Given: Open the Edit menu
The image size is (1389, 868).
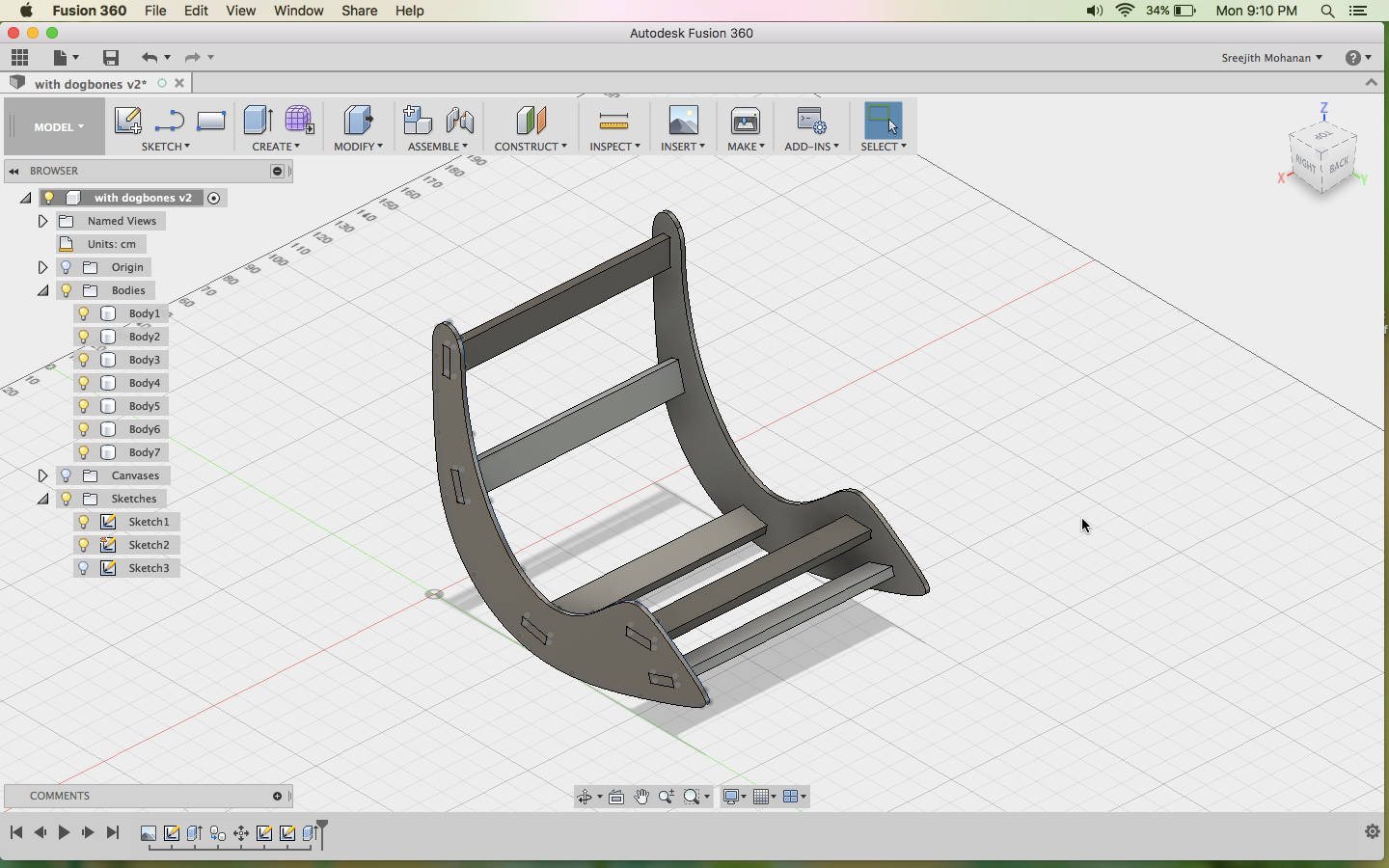Looking at the screenshot, I should pos(196,11).
